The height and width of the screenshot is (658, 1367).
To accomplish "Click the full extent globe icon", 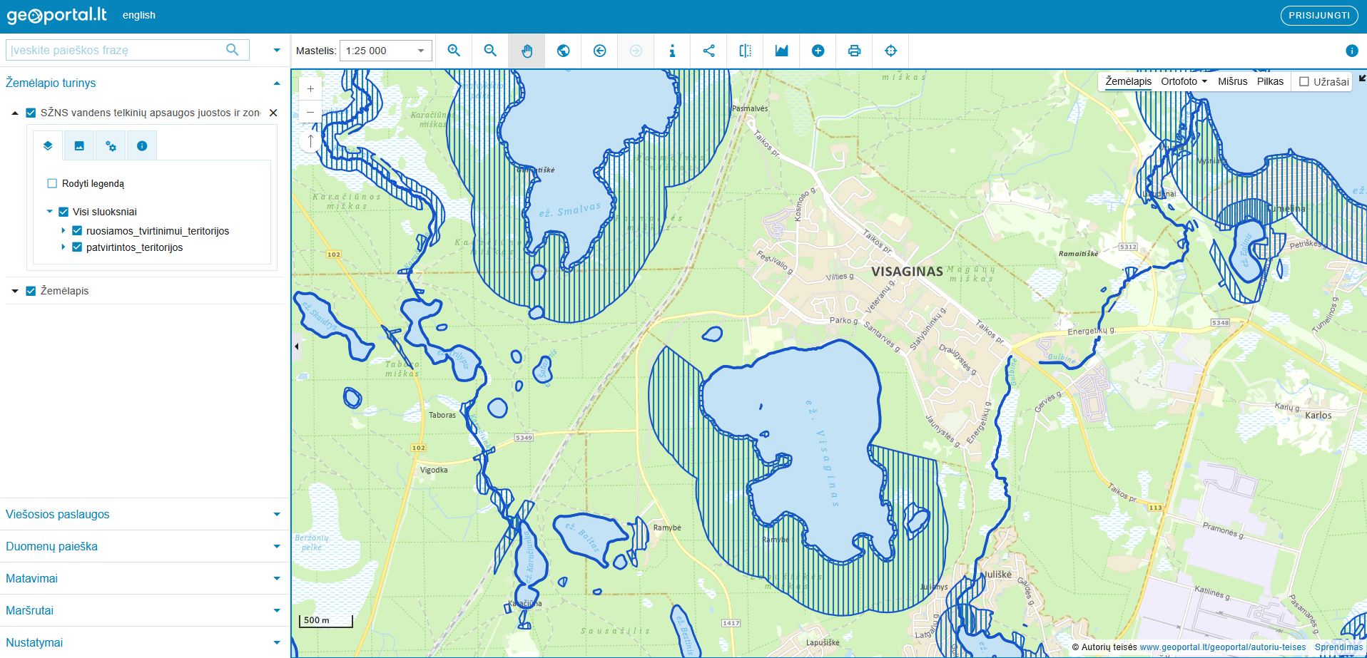I will (x=564, y=51).
